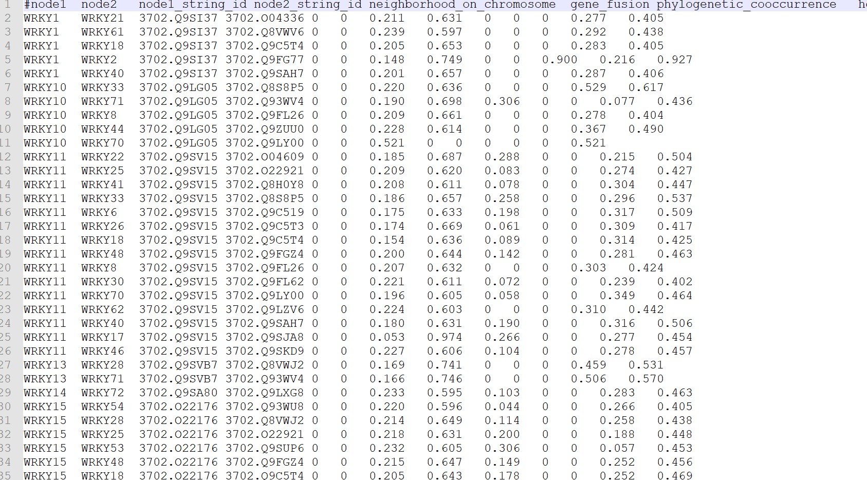Viewport: 867px width, 480px height.
Task: Click WRKY17 in line 25
Action: [x=102, y=337]
